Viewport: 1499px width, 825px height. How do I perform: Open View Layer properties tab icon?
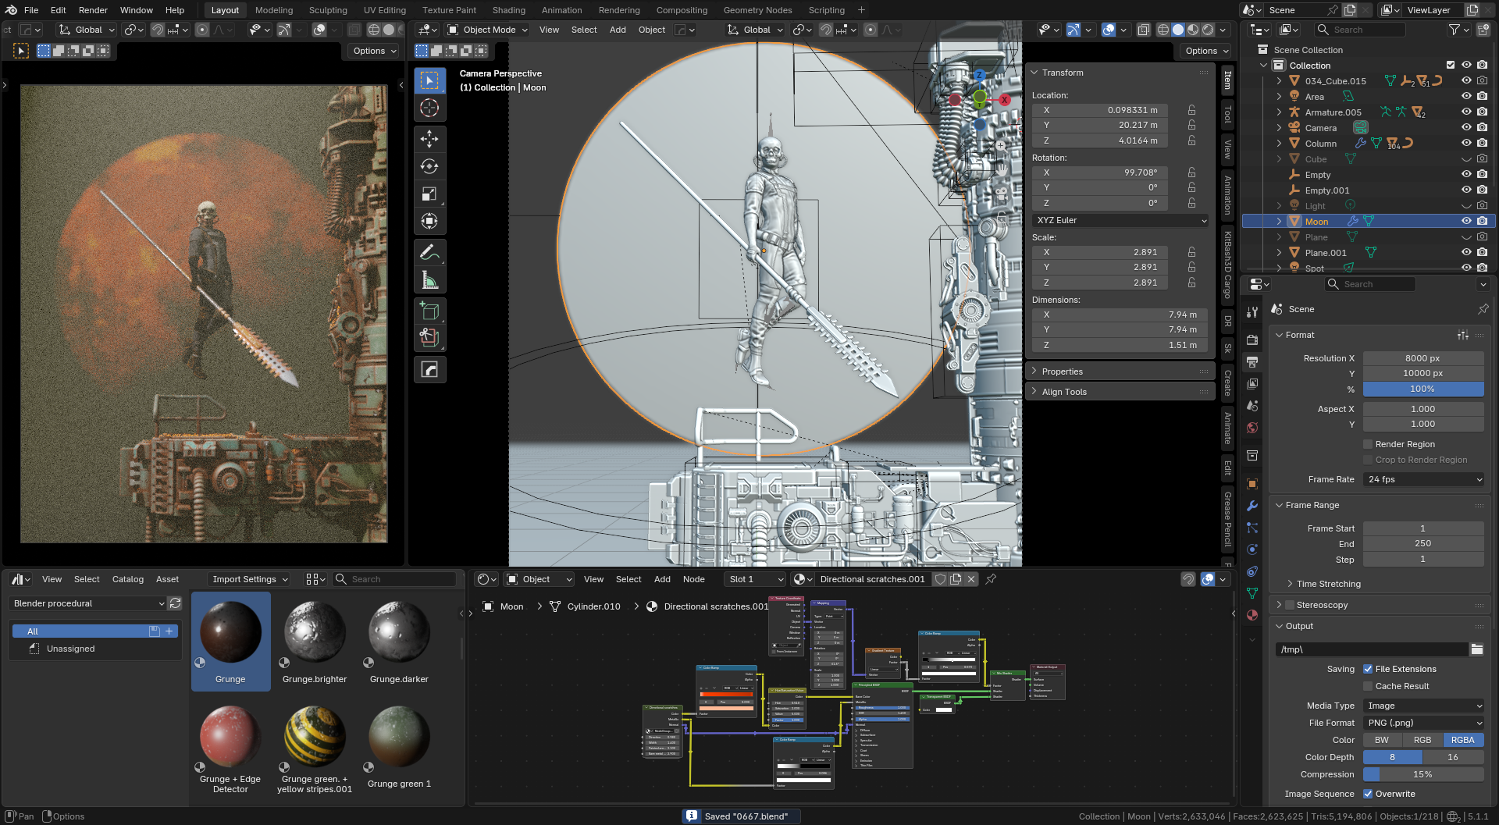click(1252, 383)
